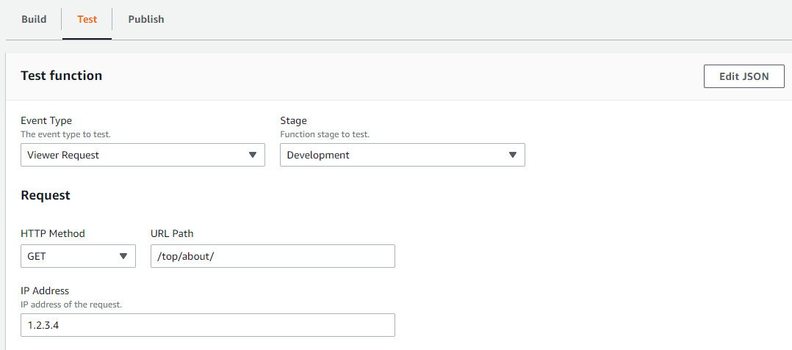
Task: Select the Test tab
Action: [87, 19]
